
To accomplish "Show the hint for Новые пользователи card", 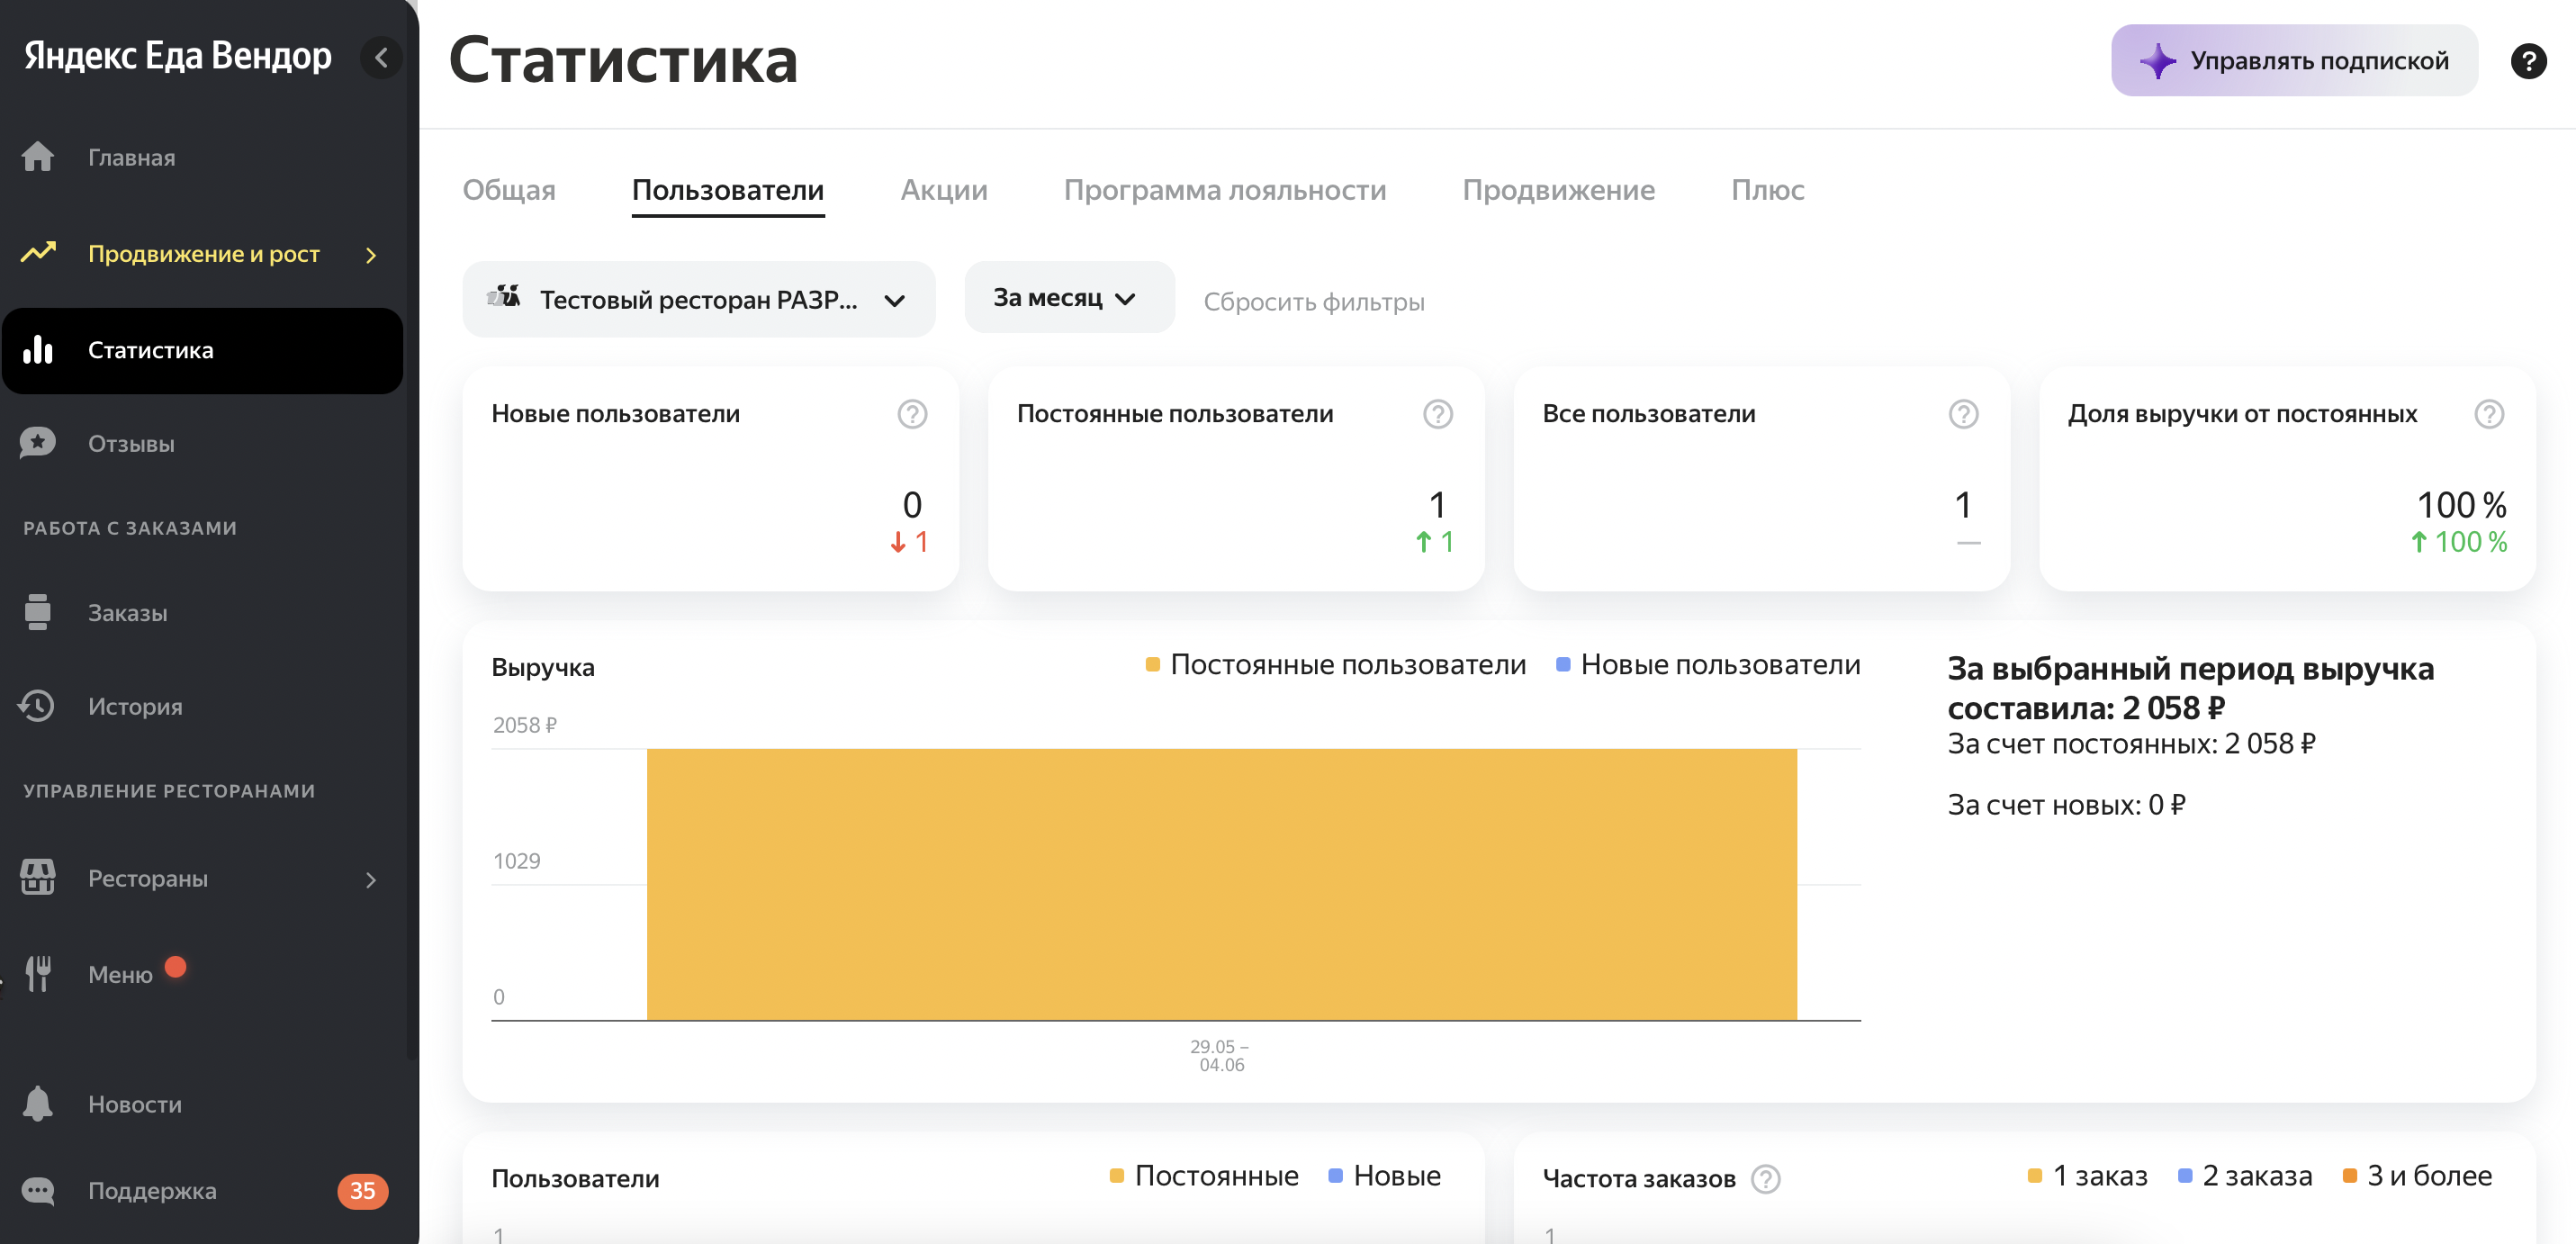I will 911,414.
